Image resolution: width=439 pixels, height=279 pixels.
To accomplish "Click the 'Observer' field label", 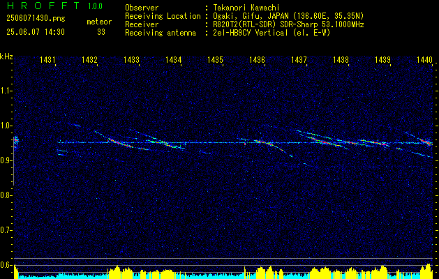I will pos(142,8).
